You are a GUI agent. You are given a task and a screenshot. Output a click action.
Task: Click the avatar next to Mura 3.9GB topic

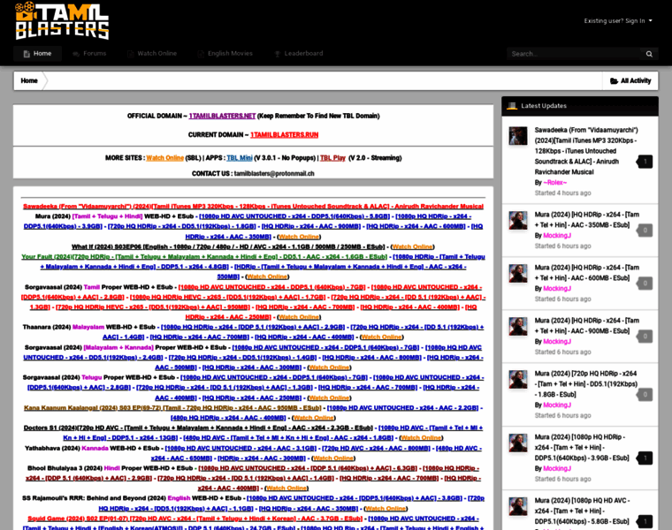pos(518,443)
